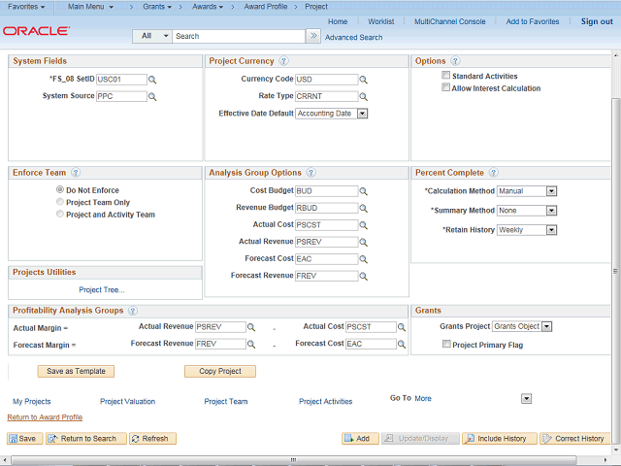Click lookup icon for Cost Budget
Viewport: 621px width, 466px height.
[x=364, y=191]
